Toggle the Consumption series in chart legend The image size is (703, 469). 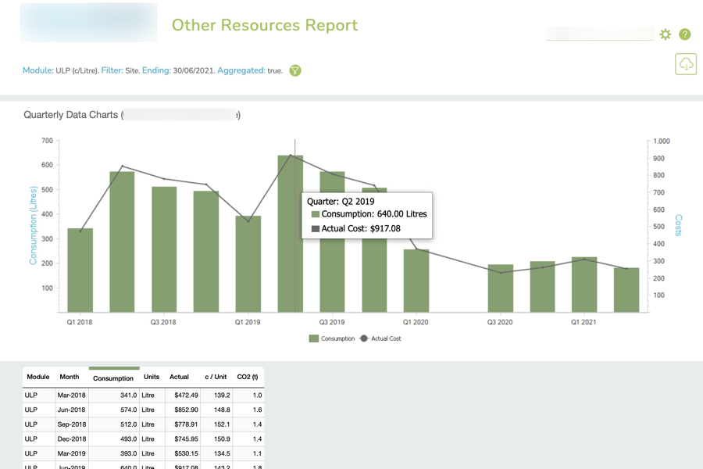332,338
